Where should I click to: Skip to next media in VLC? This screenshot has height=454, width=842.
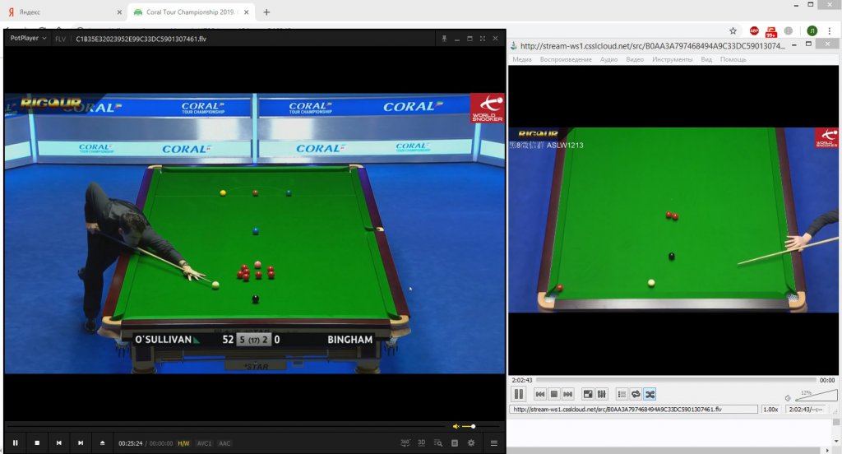pyautogui.click(x=568, y=394)
